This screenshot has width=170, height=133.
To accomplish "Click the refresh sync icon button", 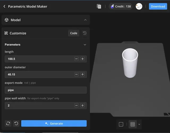I will click(8, 123).
